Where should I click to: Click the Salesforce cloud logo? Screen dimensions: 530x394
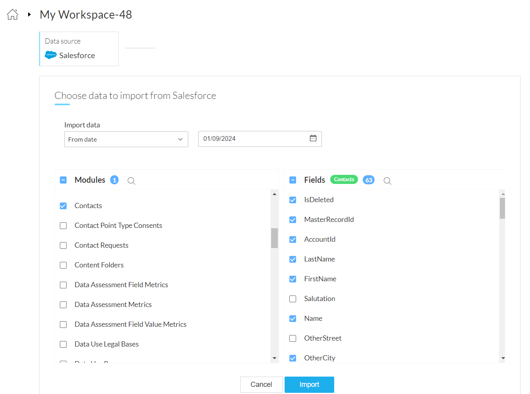(x=51, y=55)
